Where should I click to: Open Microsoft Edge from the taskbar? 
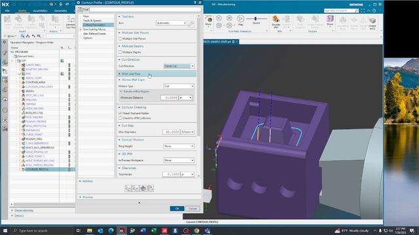(x=111, y=230)
